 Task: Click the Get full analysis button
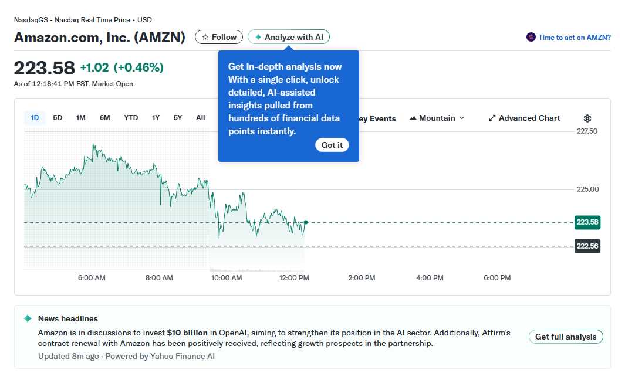[565, 337]
